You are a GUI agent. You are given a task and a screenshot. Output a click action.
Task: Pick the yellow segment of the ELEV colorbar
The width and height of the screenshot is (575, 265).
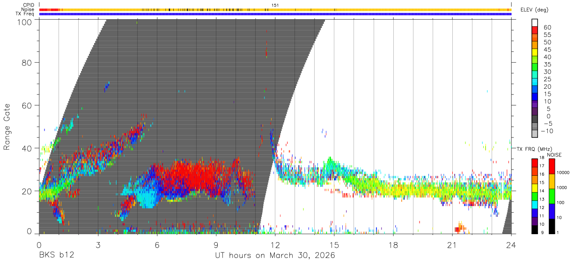tap(535, 53)
